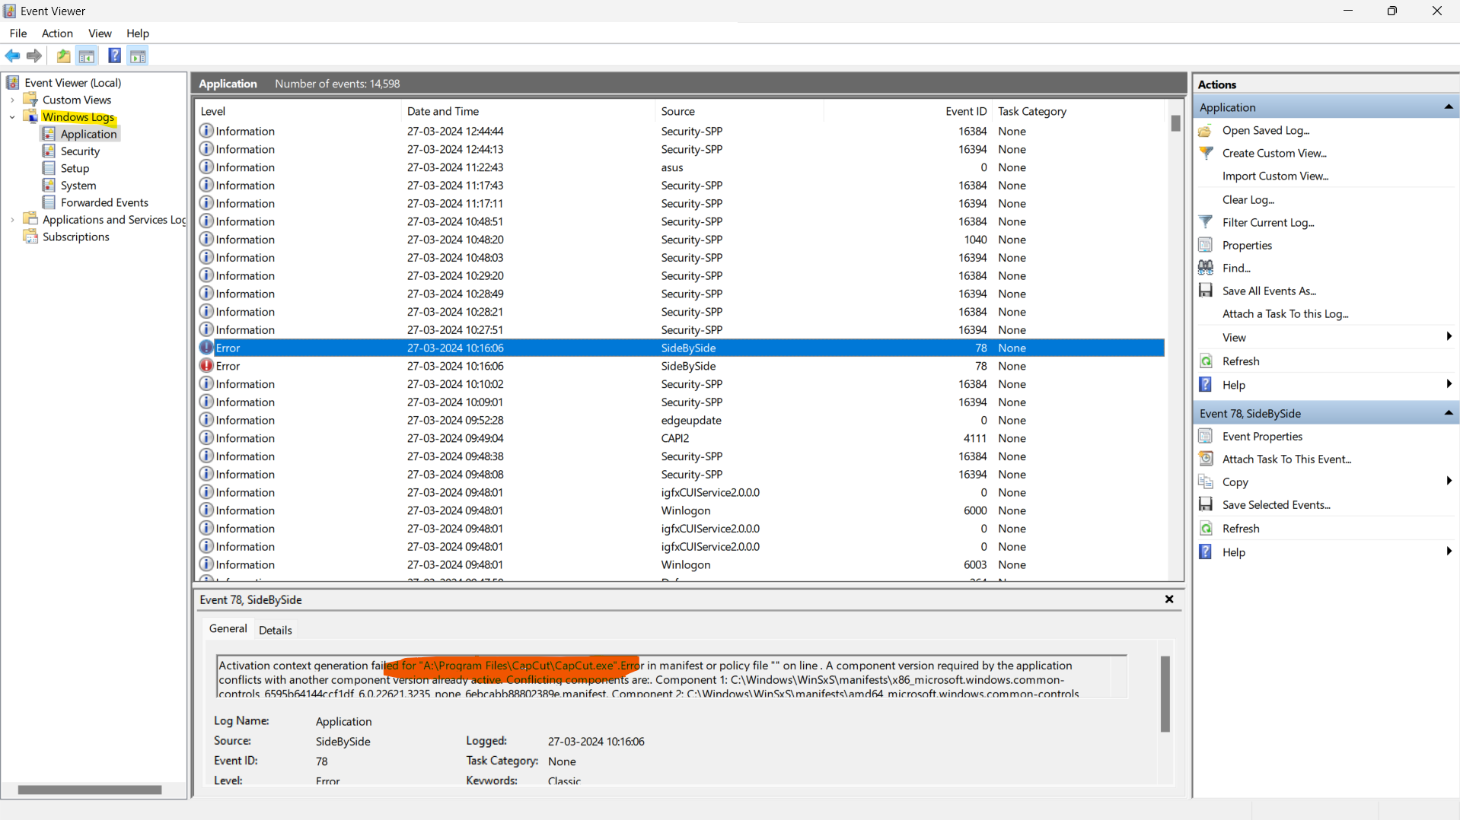Screen dimensions: 1460x820
Task: Click the Save All Events As disk icon
Action: tap(1206, 291)
